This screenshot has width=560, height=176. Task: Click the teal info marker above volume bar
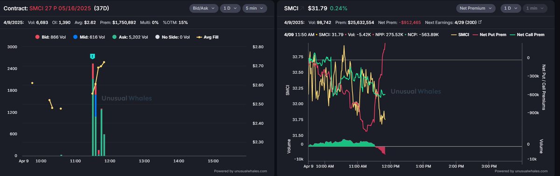(x=92, y=56)
